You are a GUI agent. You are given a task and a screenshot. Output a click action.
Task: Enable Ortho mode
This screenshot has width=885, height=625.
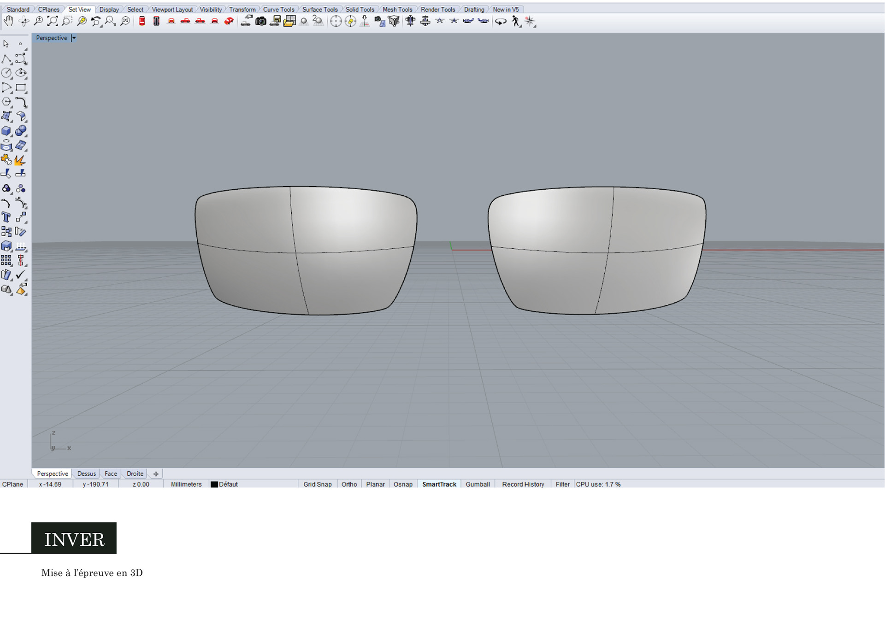349,484
